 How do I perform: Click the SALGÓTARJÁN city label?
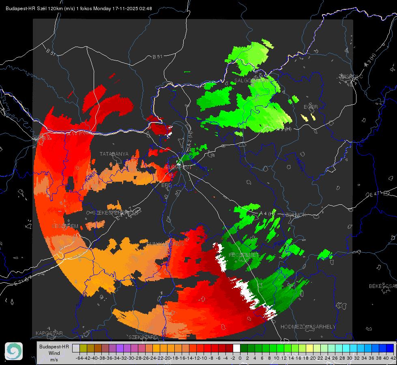point(252,81)
